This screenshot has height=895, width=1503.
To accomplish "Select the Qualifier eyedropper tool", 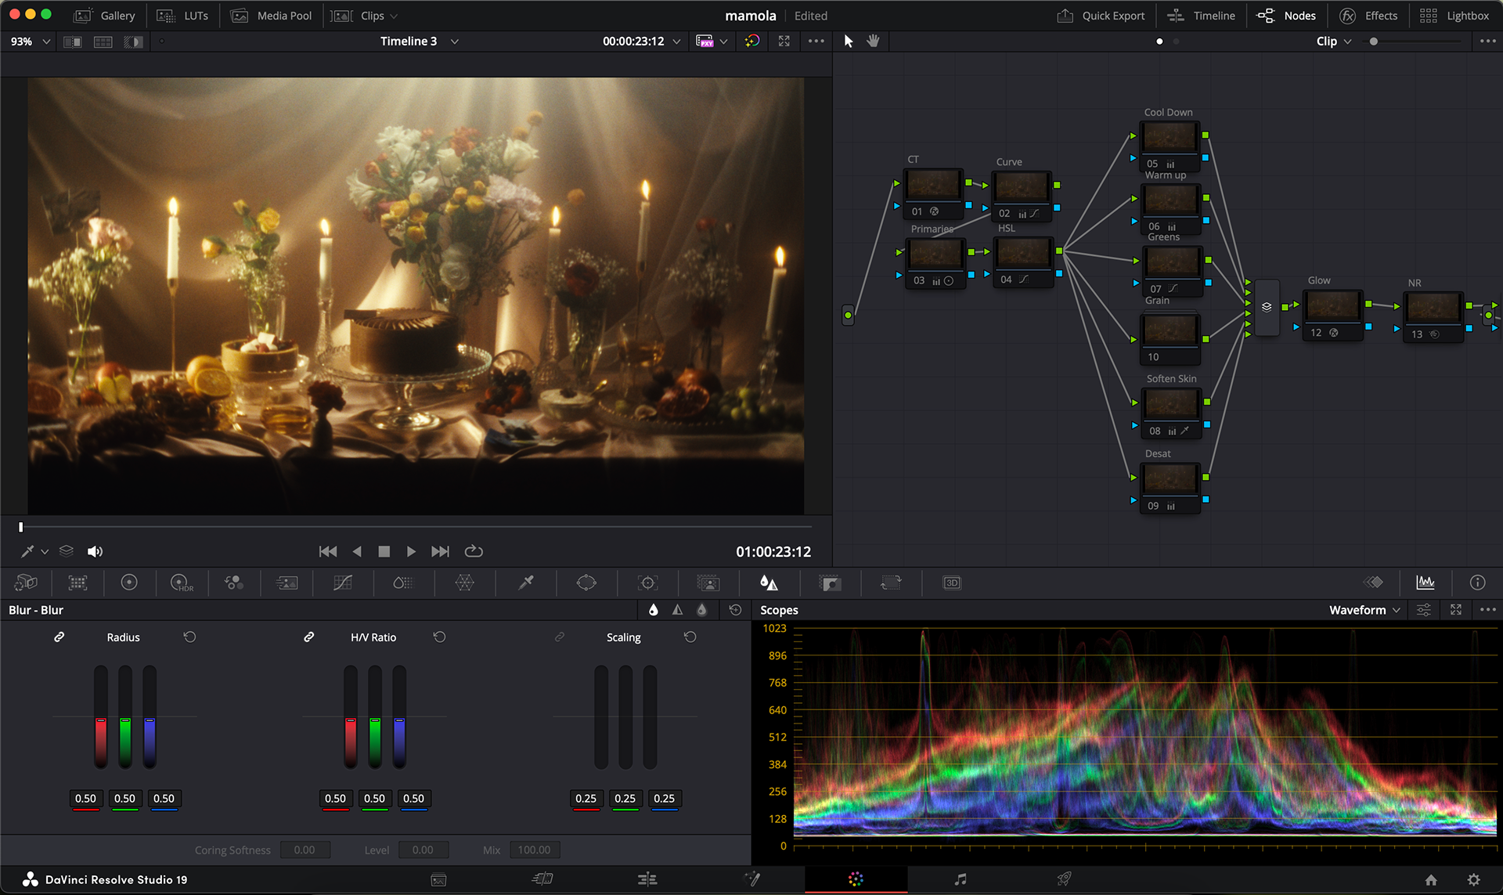I will coord(526,583).
